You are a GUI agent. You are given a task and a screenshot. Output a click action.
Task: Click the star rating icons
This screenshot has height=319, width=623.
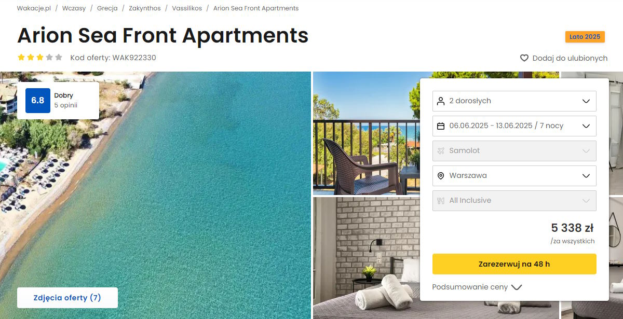40,58
